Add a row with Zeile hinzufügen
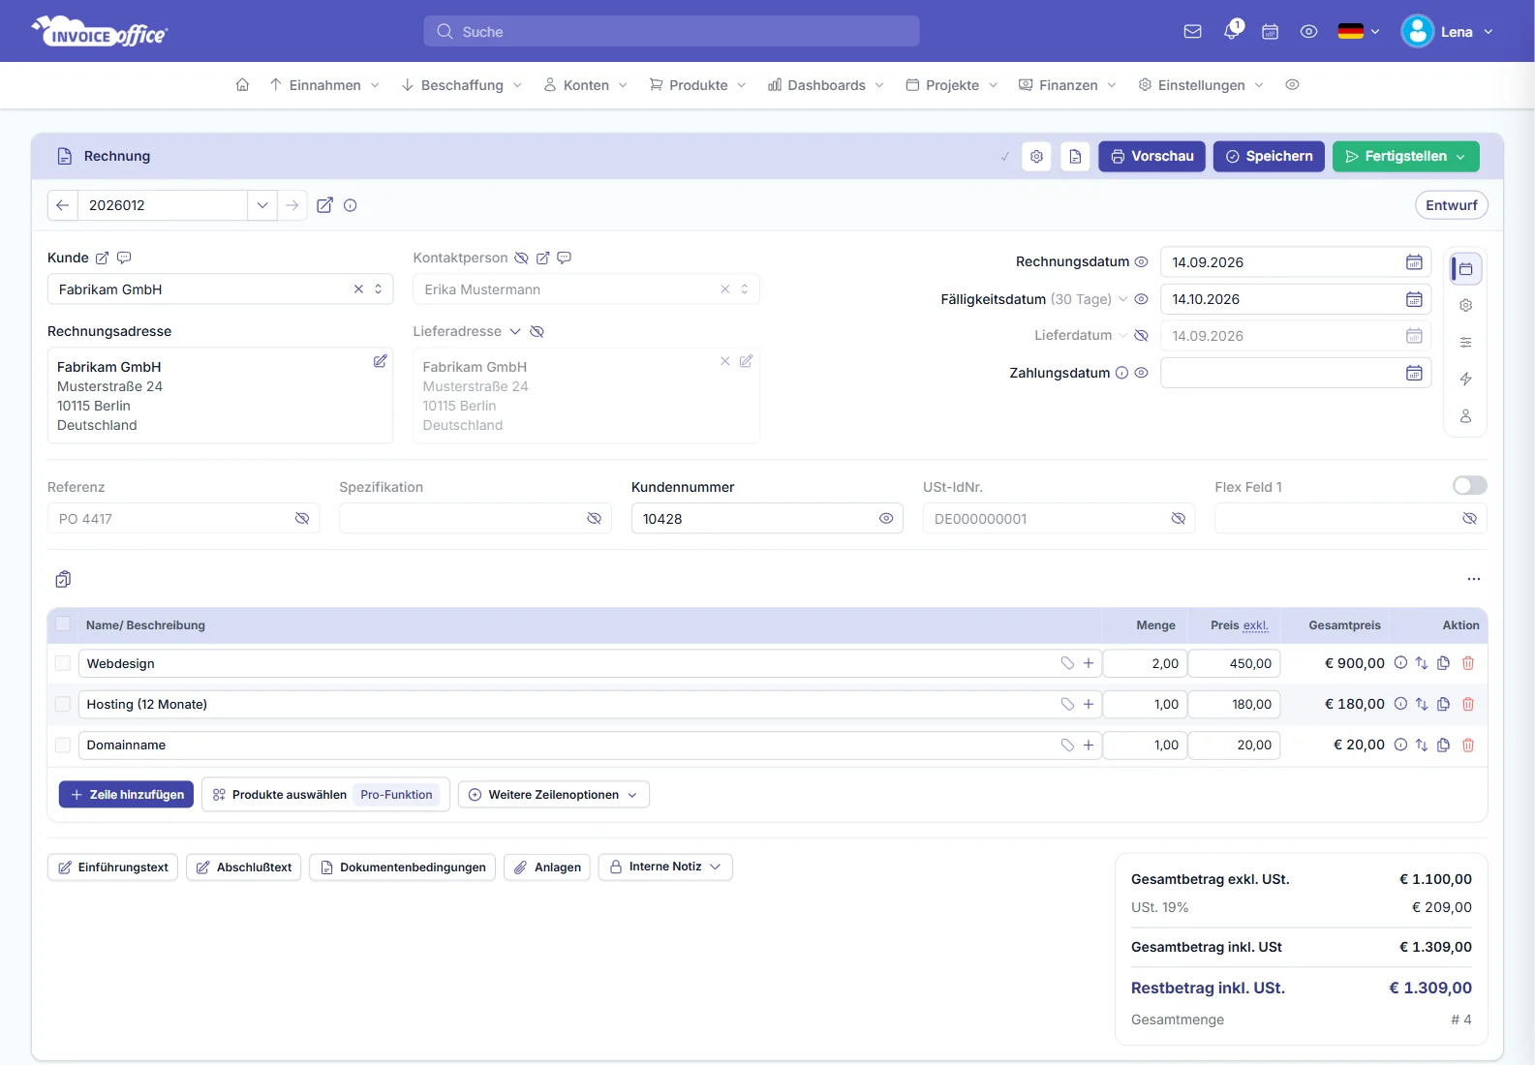This screenshot has width=1535, height=1065. coord(126,795)
